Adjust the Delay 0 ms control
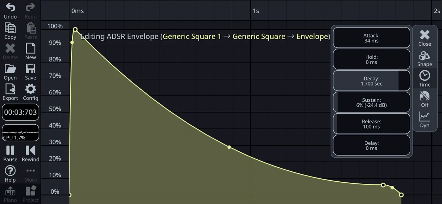The image size is (442, 204). click(x=372, y=145)
